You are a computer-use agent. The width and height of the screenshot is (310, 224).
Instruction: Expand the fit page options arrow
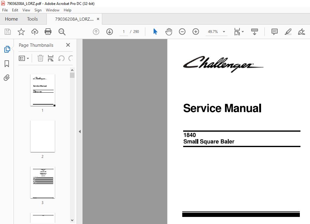(243, 32)
